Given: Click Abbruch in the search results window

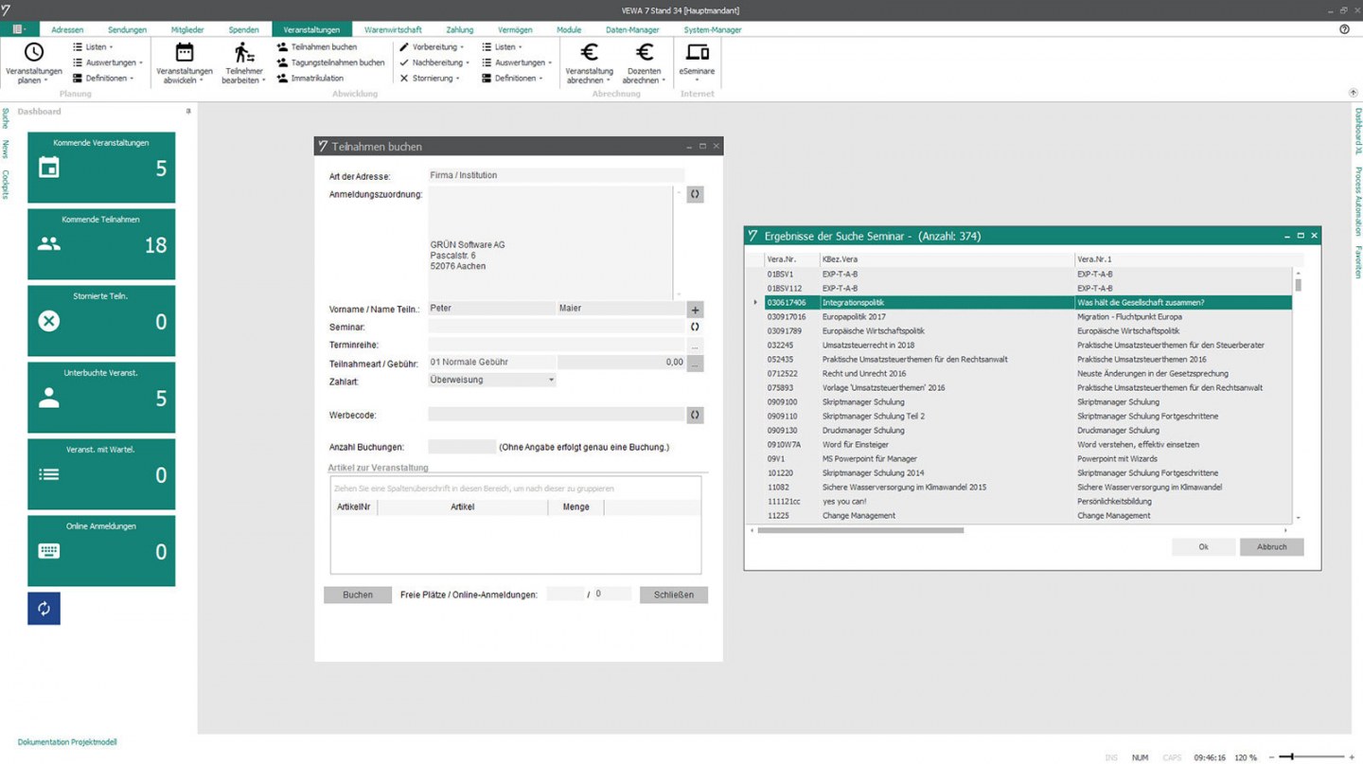Looking at the screenshot, I should 1271,547.
